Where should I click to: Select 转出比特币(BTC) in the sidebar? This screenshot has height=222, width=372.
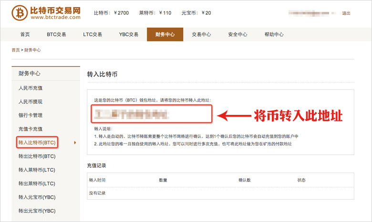tap(37, 156)
